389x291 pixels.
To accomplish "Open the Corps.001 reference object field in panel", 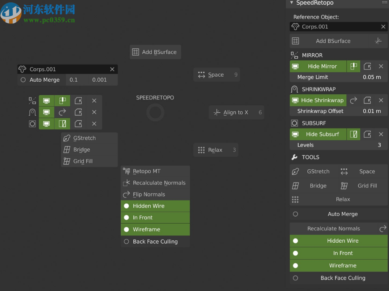I will [333, 27].
